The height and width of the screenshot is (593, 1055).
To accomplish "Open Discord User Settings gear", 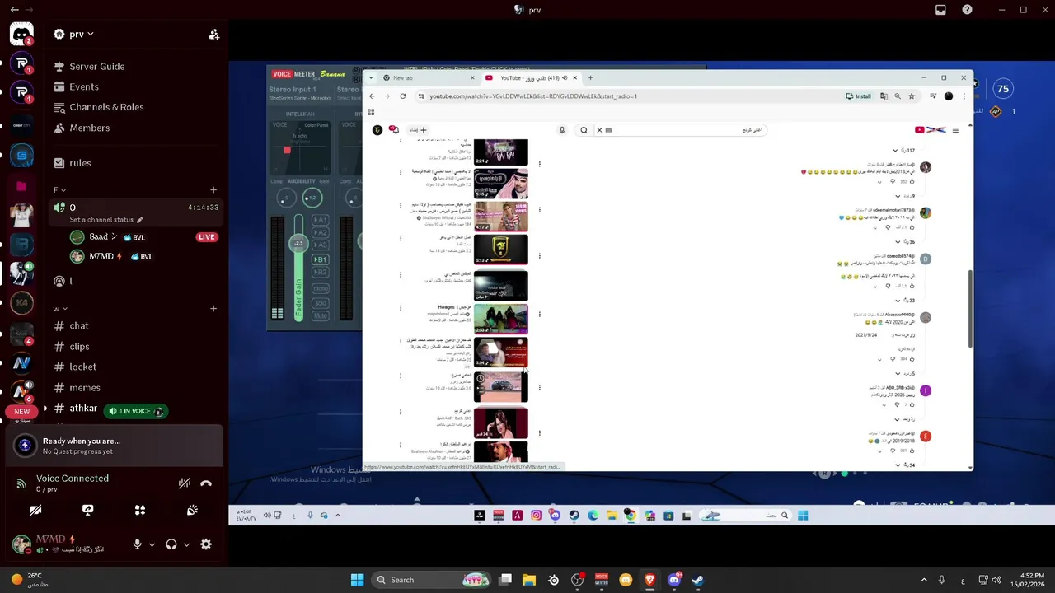I will click(206, 544).
